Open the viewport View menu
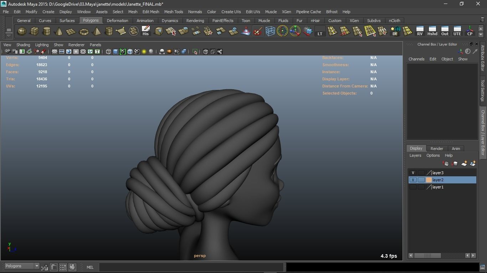Screen dimensions: 487x273 [7, 45]
